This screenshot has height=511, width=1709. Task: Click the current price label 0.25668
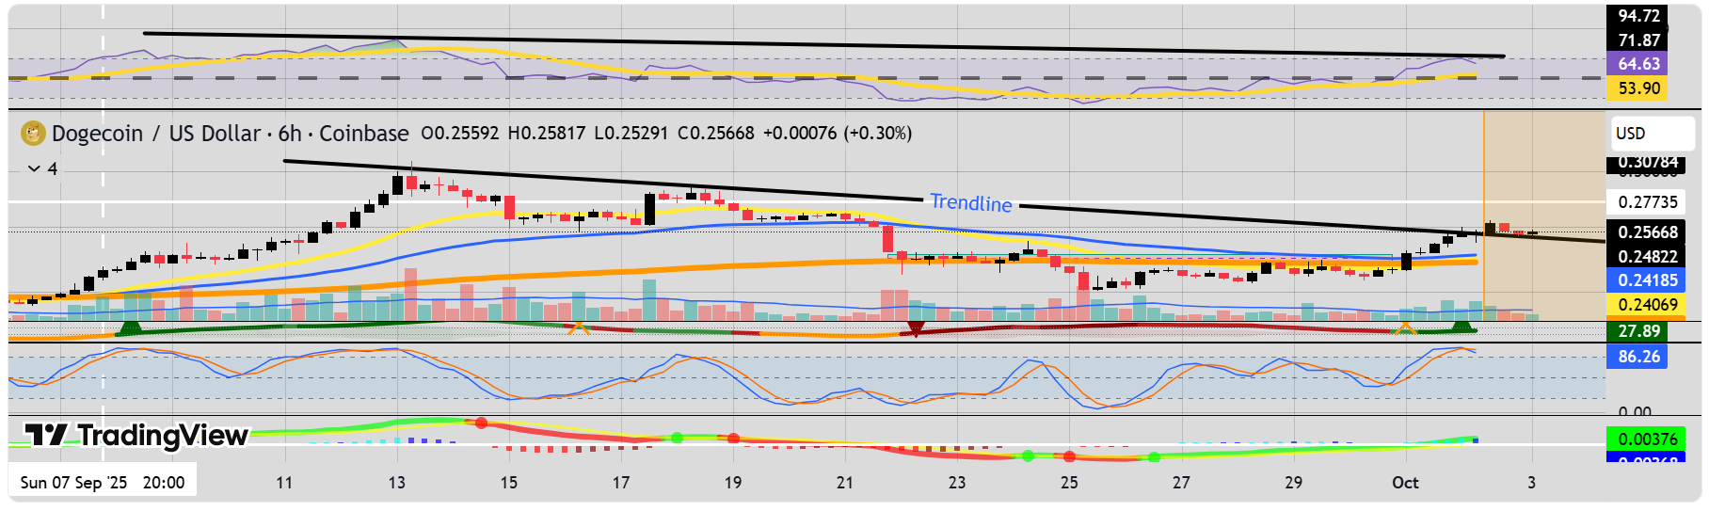(x=1647, y=232)
